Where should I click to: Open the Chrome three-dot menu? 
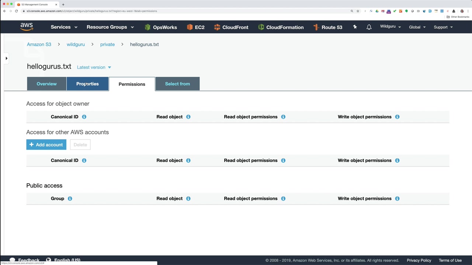[468, 11]
